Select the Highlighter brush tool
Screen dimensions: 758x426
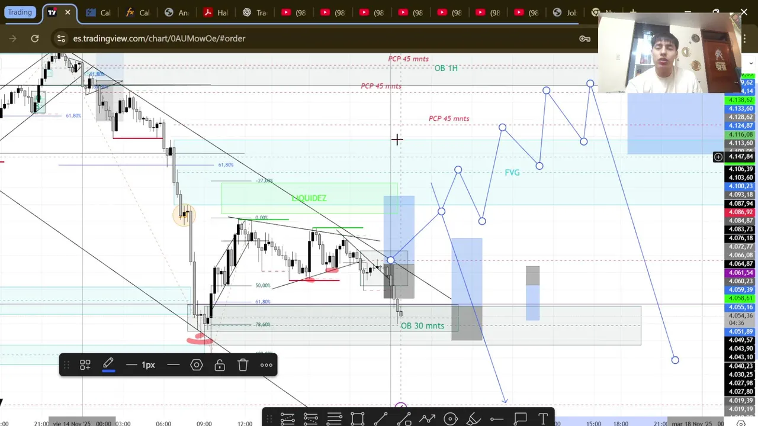pyautogui.click(x=474, y=419)
